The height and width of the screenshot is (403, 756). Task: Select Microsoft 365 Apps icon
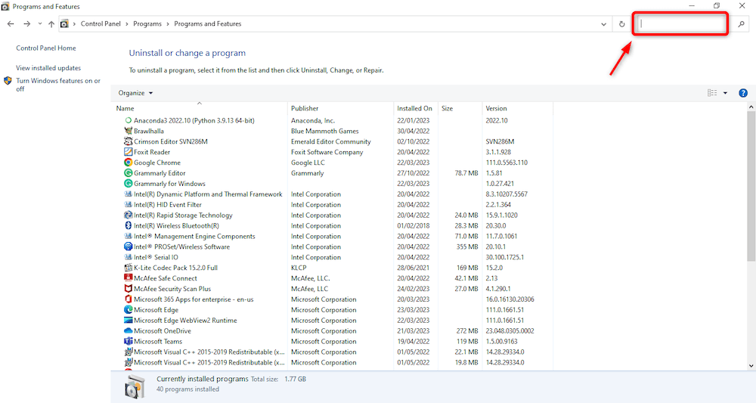pos(129,299)
